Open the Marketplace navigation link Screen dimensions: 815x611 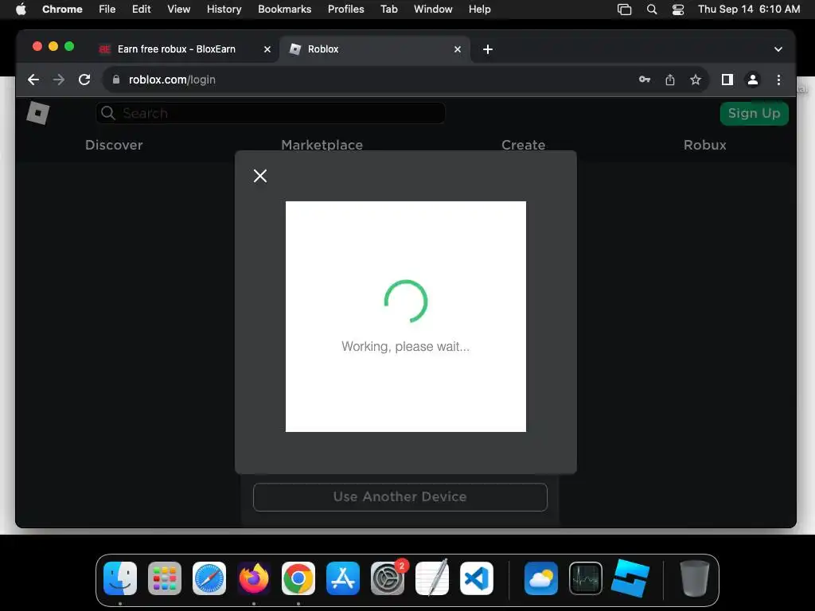point(322,145)
